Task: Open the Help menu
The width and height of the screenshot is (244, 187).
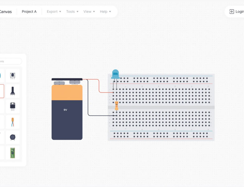Action: click(105, 12)
